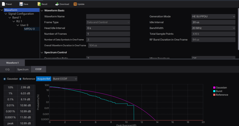Click the Idle Interval input field
This screenshot has height=126, width=239.
point(213,22)
